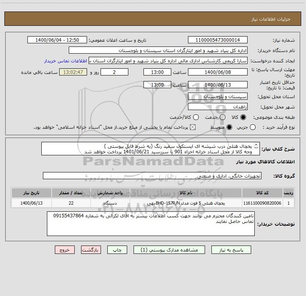306x296 pixels.
Task: Click the need description scroll arrows
Action: (256, 146)
